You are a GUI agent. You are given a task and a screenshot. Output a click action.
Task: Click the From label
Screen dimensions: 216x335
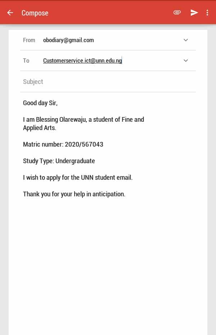[29, 40]
